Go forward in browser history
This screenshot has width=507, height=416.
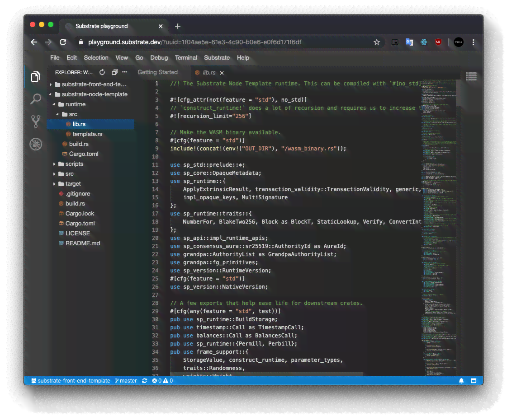pyautogui.click(x=48, y=42)
